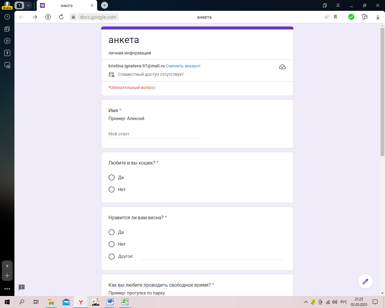Image resolution: width=385 pixels, height=308 pixels.
Task: Click the Yandex home Я button
Action: point(48,17)
